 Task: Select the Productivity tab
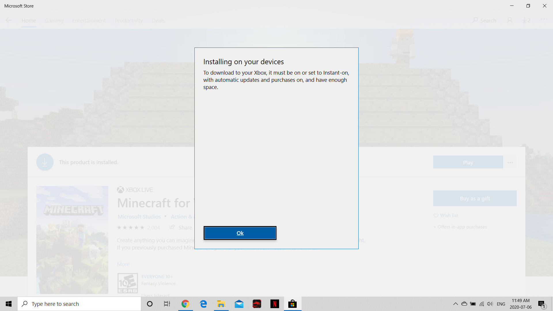(x=129, y=21)
